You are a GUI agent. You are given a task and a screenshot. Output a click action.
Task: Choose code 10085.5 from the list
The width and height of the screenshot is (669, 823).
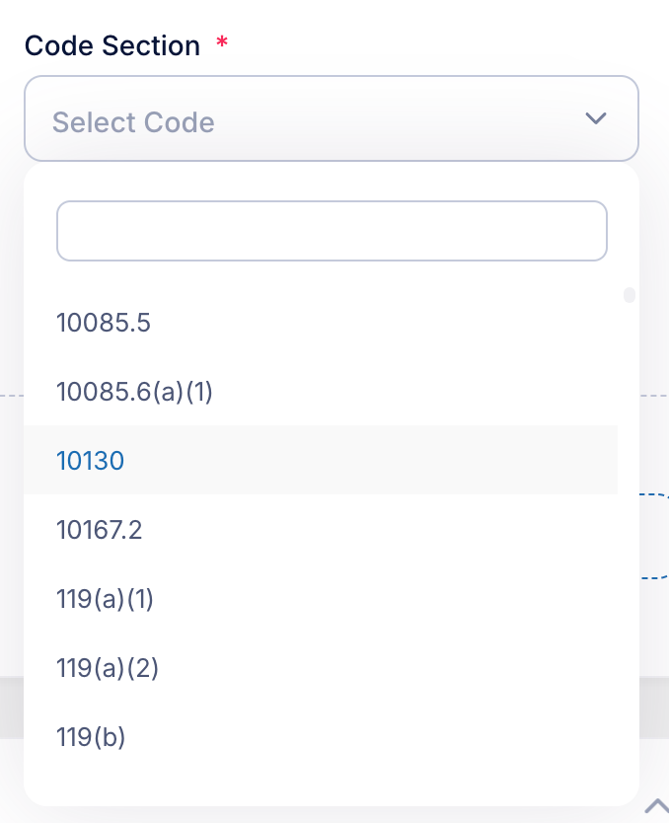pos(321,323)
